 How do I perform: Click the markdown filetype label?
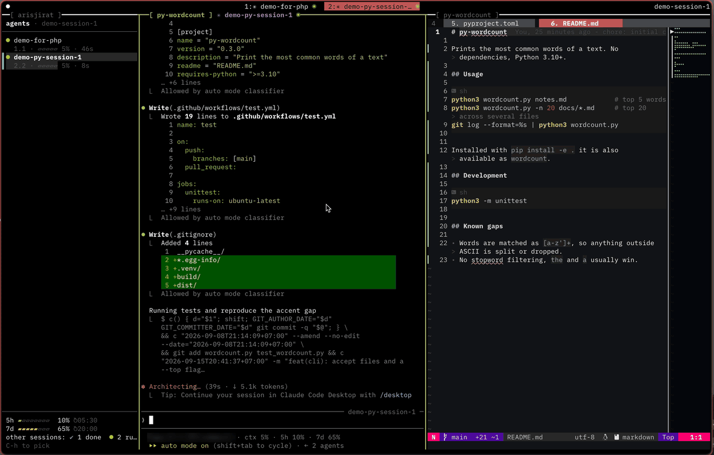tap(638, 437)
